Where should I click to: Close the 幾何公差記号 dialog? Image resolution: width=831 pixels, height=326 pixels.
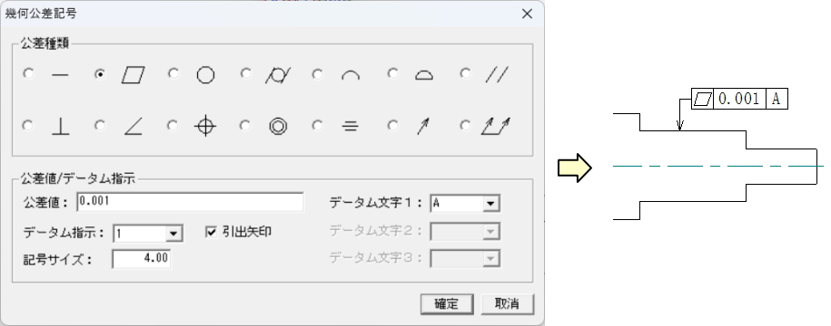pos(527,14)
